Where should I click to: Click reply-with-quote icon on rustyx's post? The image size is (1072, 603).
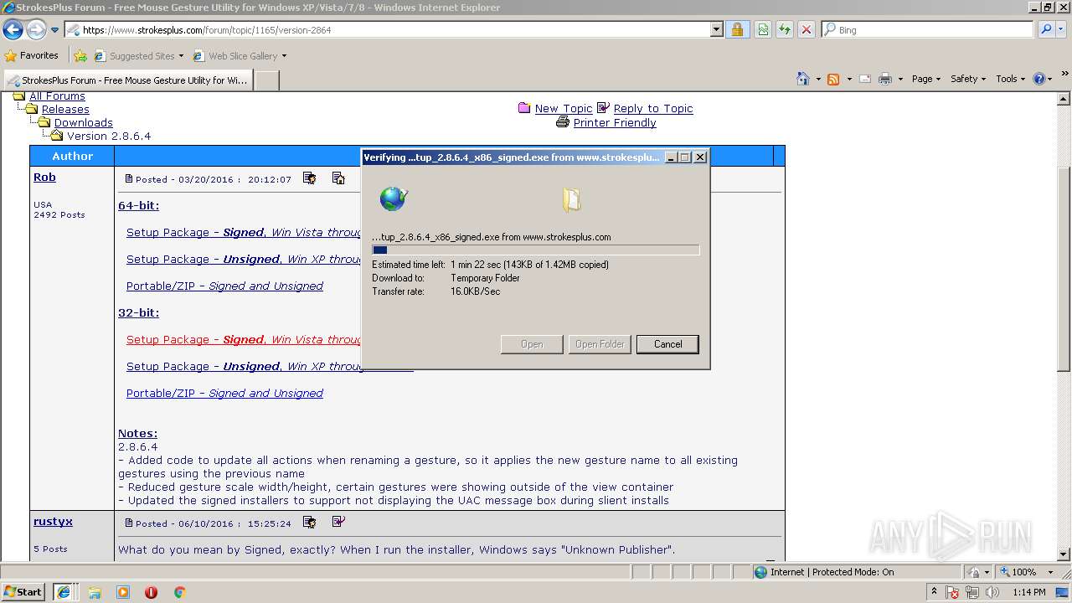point(338,522)
